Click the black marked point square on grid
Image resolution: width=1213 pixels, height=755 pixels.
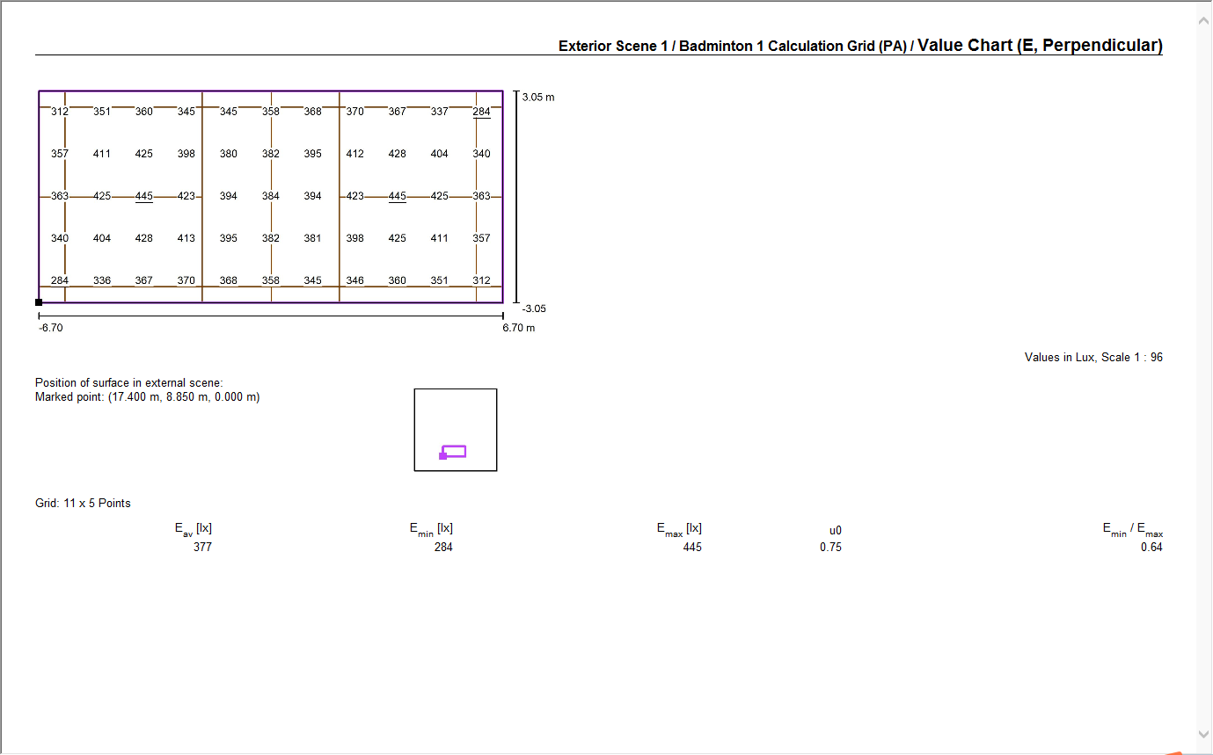[39, 302]
